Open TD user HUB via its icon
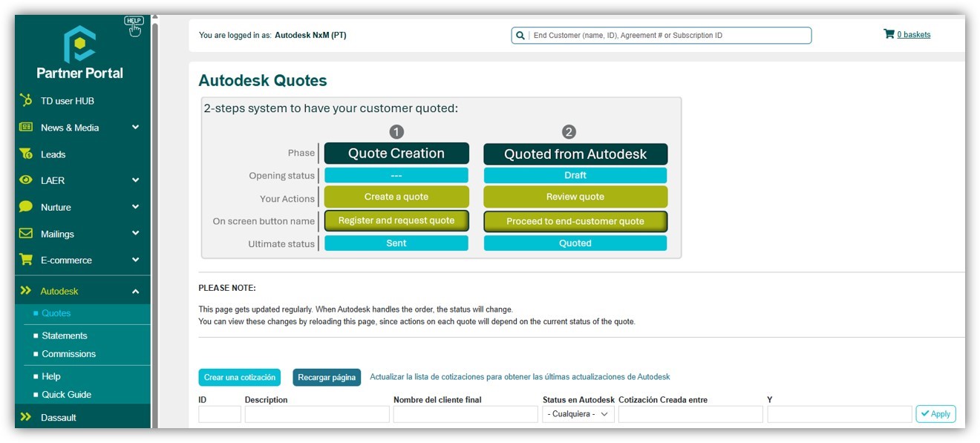 tap(26, 100)
